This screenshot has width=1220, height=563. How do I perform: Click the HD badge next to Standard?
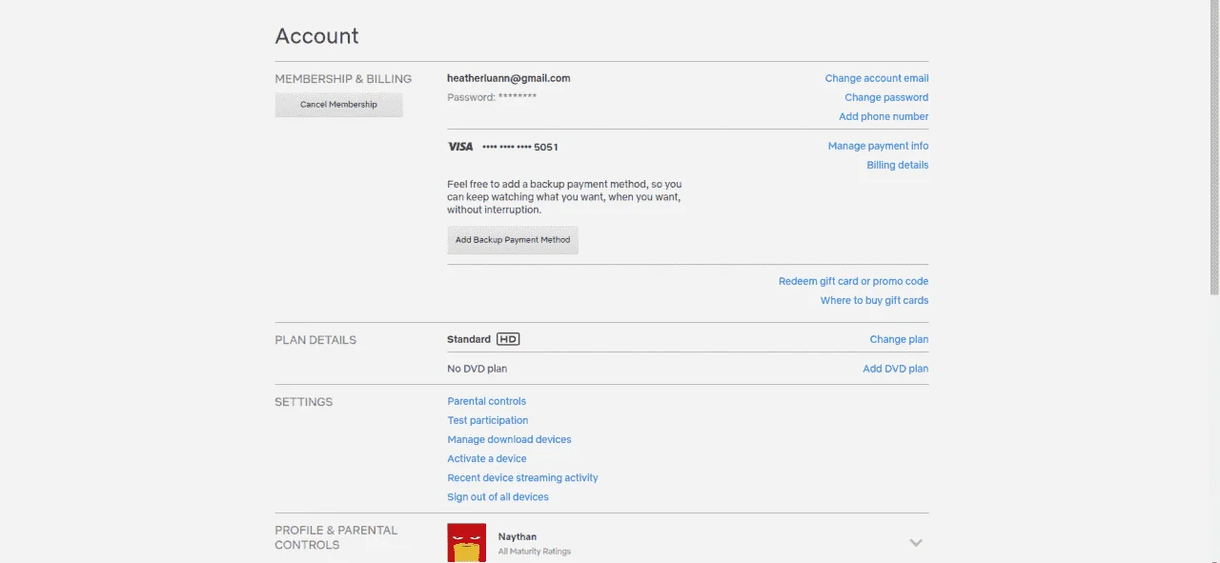(508, 339)
